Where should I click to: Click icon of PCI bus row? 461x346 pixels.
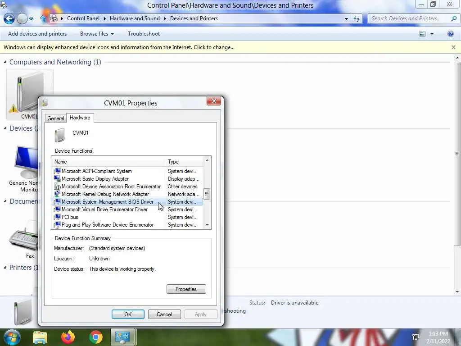point(57,217)
